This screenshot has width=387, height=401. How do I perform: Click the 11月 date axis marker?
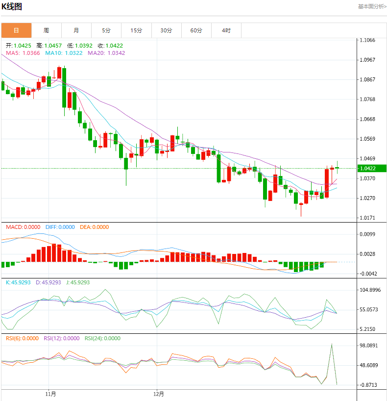tap(50, 394)
